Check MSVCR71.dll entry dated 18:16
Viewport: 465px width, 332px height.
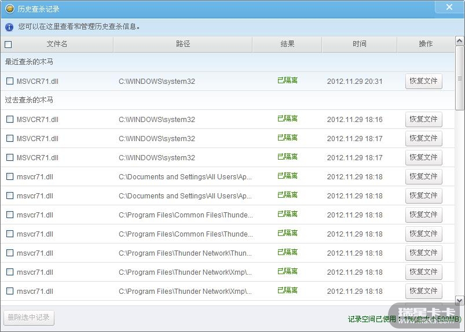10,119
